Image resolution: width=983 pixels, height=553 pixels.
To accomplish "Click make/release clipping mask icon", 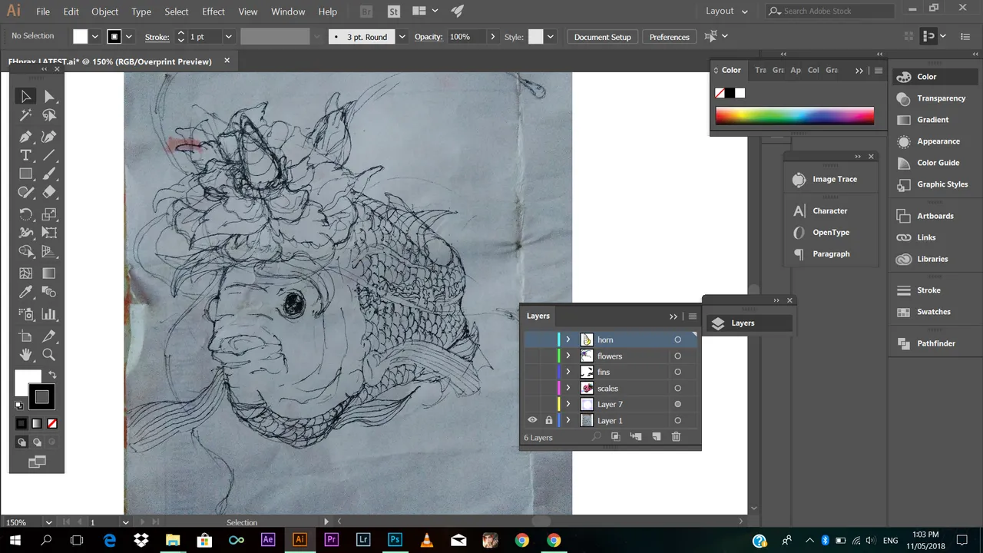I will click(615, 436).
